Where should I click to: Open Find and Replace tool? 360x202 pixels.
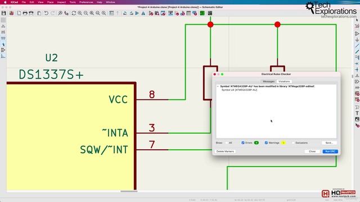point(66,13)
